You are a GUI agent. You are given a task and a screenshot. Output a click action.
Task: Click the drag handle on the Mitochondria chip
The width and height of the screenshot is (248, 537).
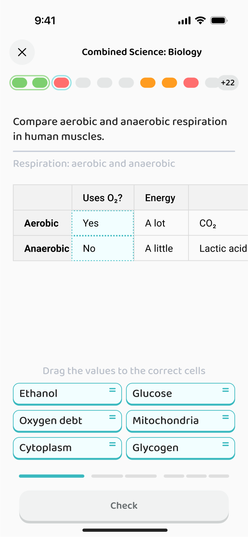pos(225,417)
